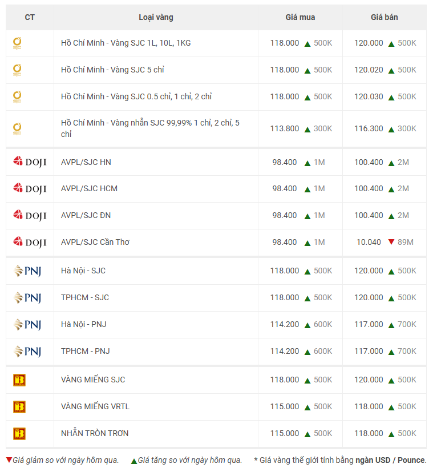Click the red triangle in the legend below the table
The width and height of the screenshot is (433, 476).
9,459
